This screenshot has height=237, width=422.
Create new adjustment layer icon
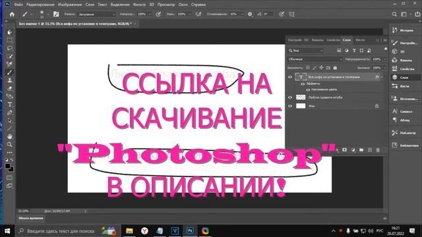pyautogui.click(x=353, y=150)
